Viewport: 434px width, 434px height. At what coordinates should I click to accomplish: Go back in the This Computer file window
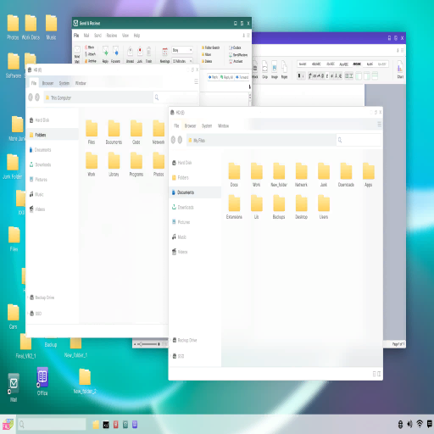(x=31, y=97)
